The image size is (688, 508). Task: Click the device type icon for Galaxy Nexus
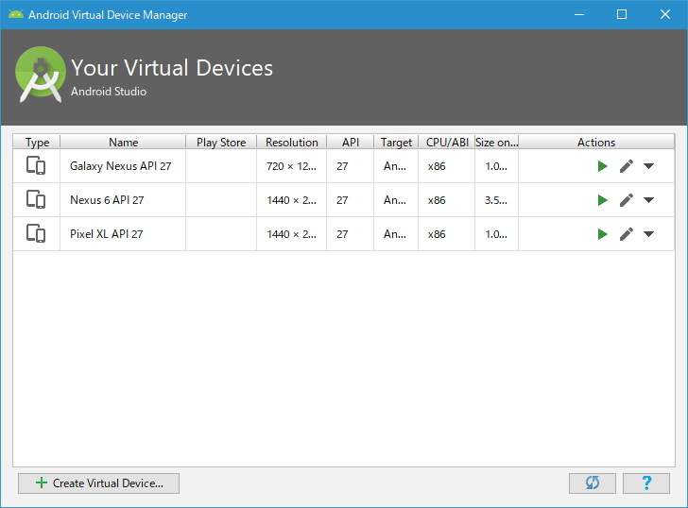36,165
